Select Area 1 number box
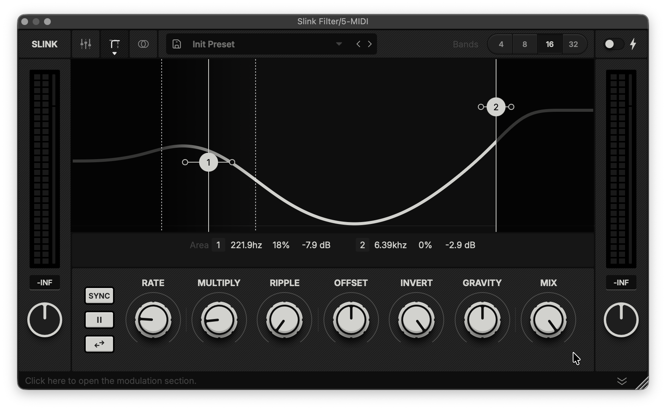 (218, 245)
